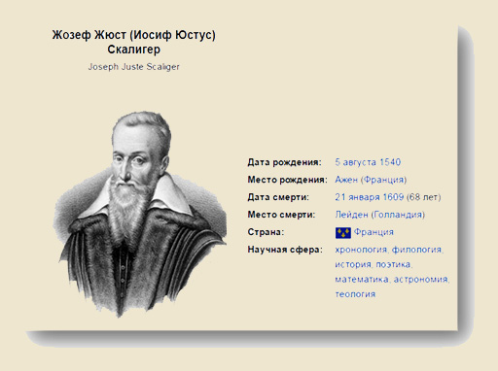
Task: Open the birth date link 5 августа
Action: click(356, 162)
